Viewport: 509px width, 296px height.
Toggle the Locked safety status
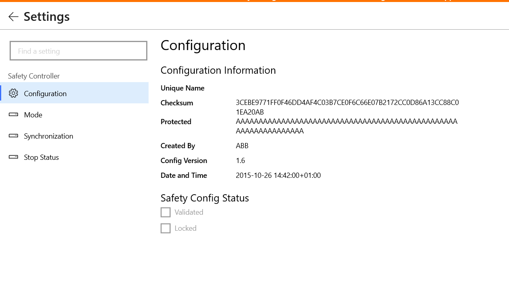click(x=165, y=228)
